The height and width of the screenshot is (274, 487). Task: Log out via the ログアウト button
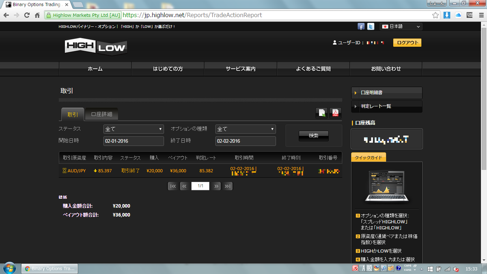[407, 42]
